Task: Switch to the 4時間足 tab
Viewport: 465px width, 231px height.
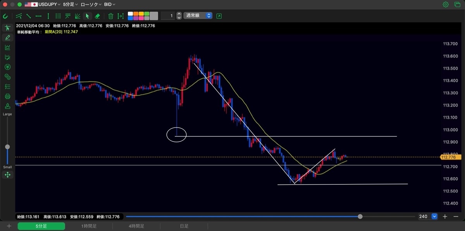Action: [x=136, y=226]
